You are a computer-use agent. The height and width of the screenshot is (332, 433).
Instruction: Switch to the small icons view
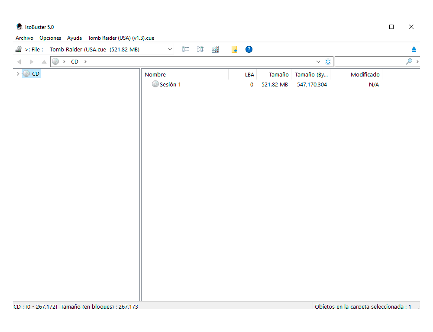(x=200, y=49)
